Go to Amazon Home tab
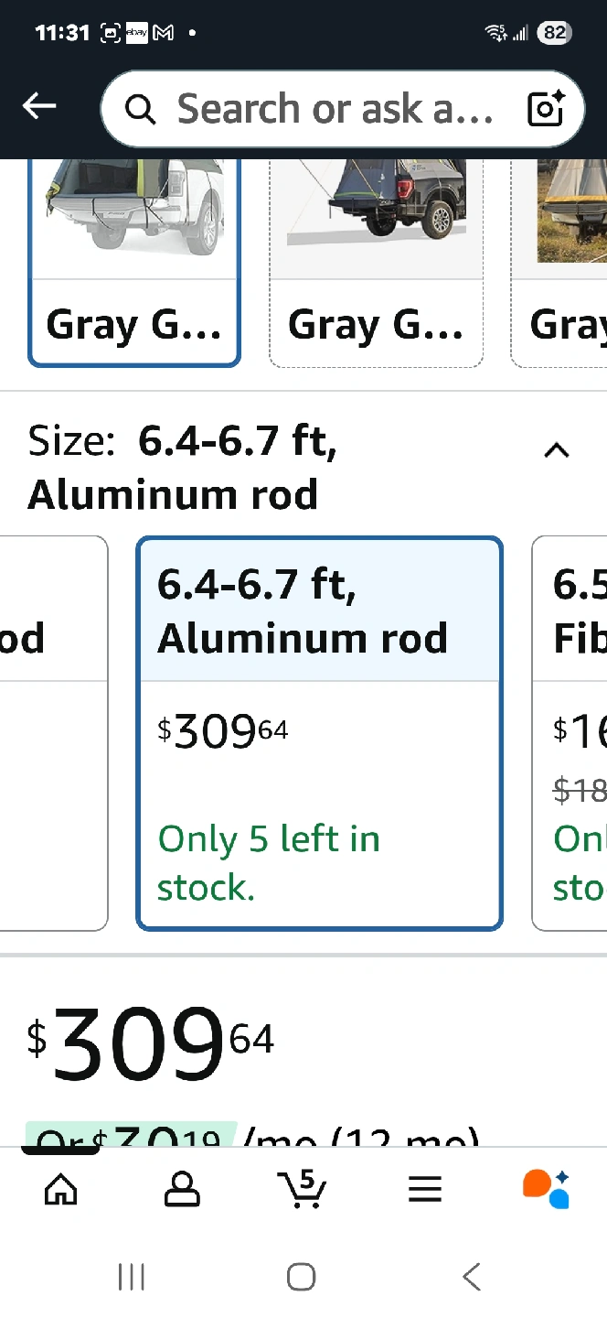 [61, 1189]
